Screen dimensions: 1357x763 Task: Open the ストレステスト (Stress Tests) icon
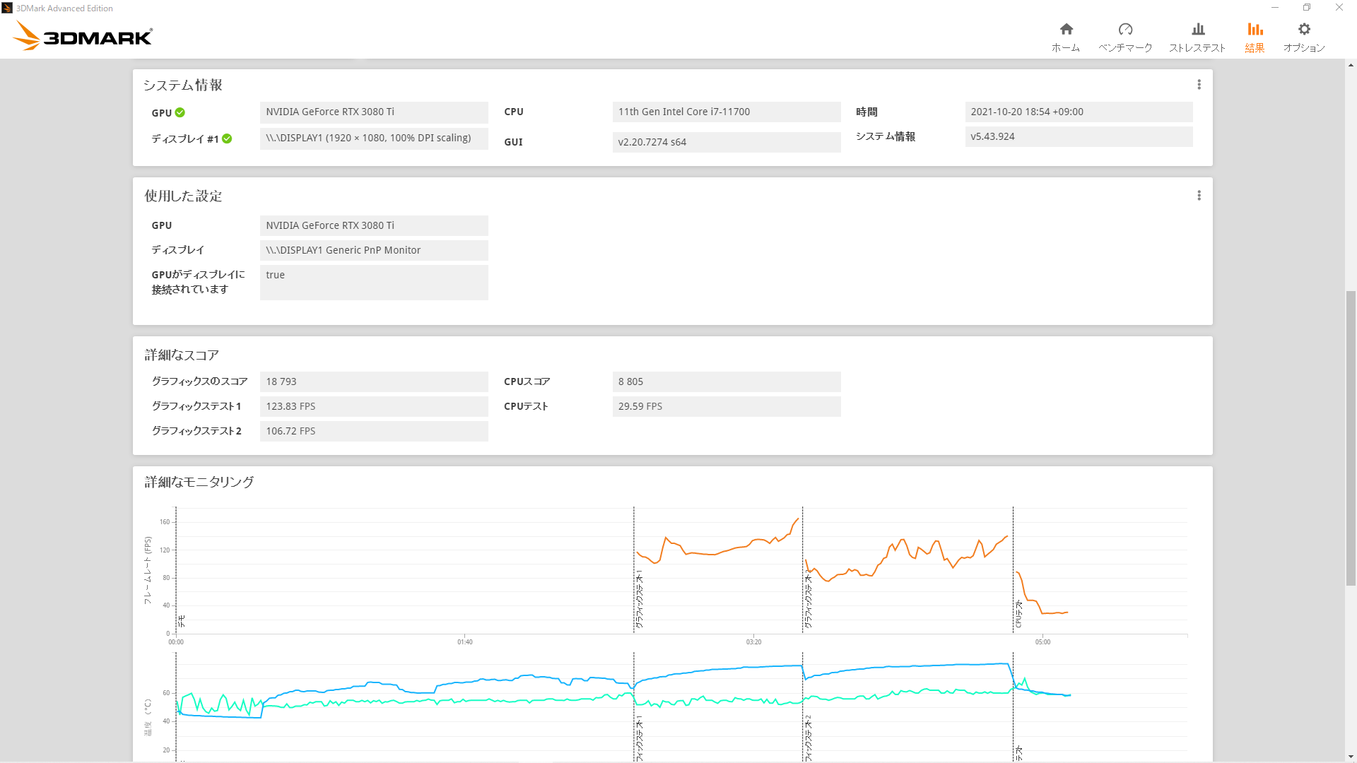click(1197, 29)
